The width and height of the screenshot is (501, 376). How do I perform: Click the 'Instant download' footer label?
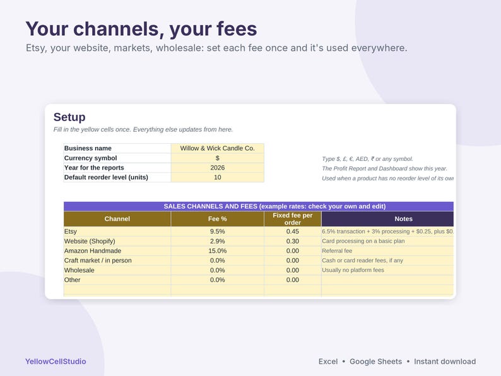(x=445, y=361)
